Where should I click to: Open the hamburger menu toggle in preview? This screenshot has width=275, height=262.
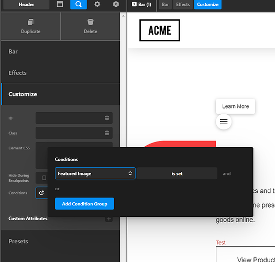(x=224, y=122)
